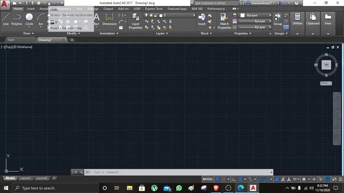Screen dimensions: 344x193
Task: Expand the Groups panel
Action: [281, 33]
